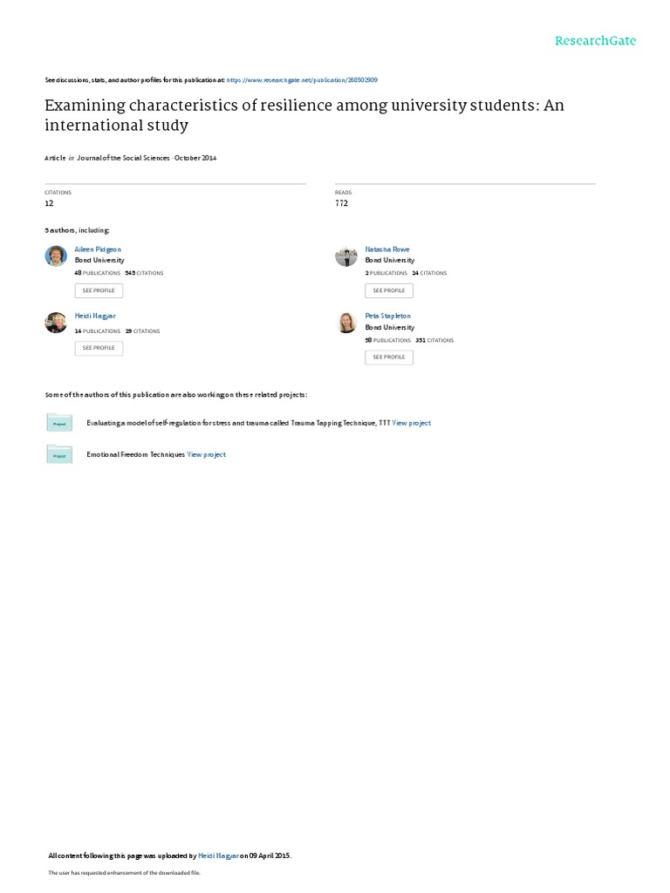
Task: Click See Profile button under Aileen Pidgeon
Action: point(99,290)
